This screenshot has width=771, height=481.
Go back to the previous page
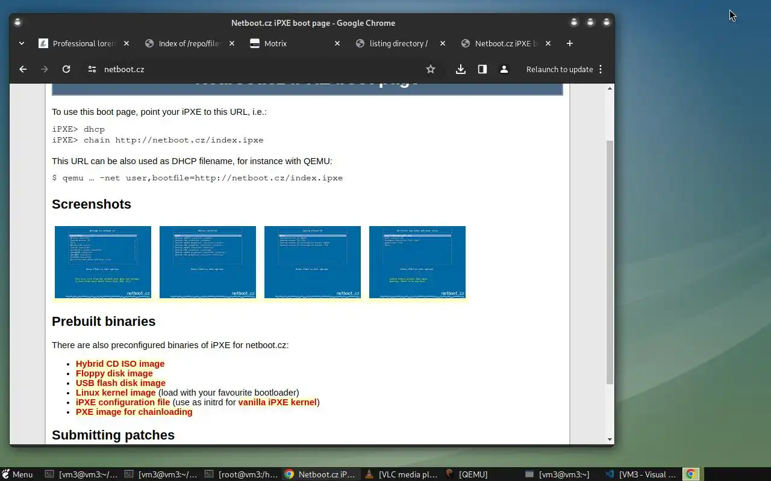tap(23, 69)
